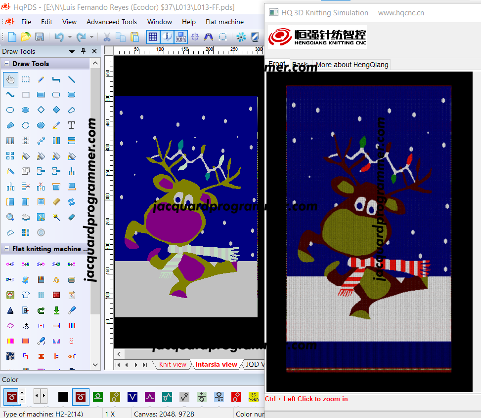Image resolution: width=481 pixels, height=418 pixels.
Task: Open the Flat machine menu
Action: (224, 22)
